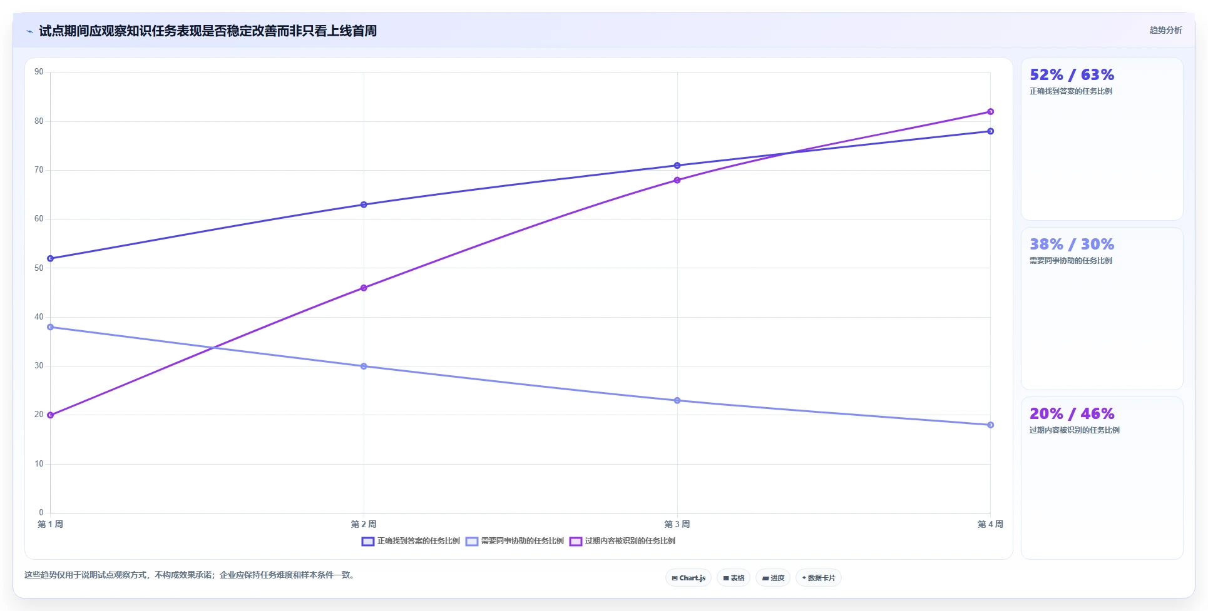Click the 数据卡片 chip
Screen dimensions: 1208x611
pos(819,578)
